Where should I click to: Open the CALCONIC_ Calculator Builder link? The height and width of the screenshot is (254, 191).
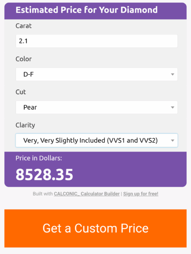click(87, 194)
